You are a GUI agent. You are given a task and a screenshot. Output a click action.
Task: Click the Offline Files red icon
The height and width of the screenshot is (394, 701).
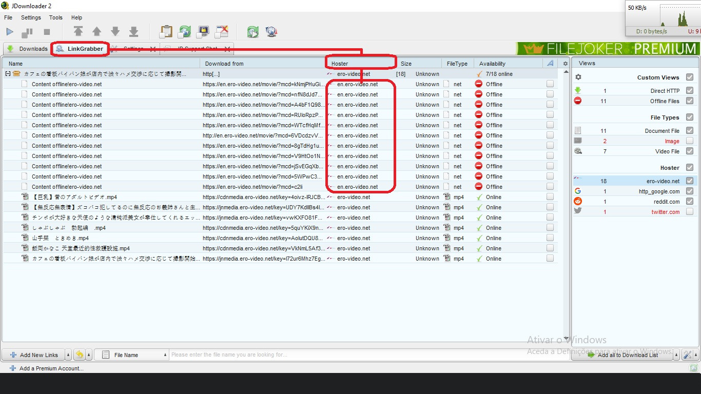click(x=578, y=101)
